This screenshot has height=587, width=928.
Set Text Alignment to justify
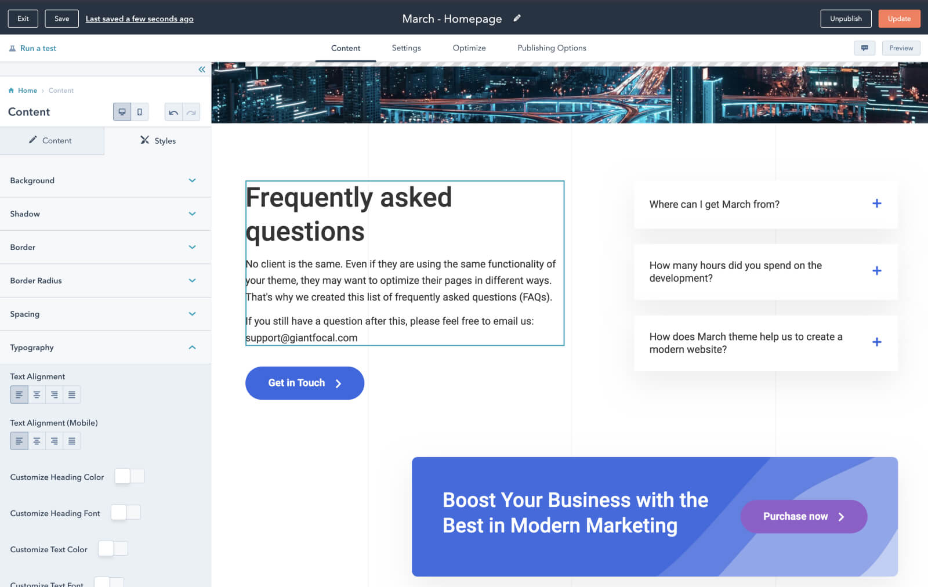click(x=72, y=395)
